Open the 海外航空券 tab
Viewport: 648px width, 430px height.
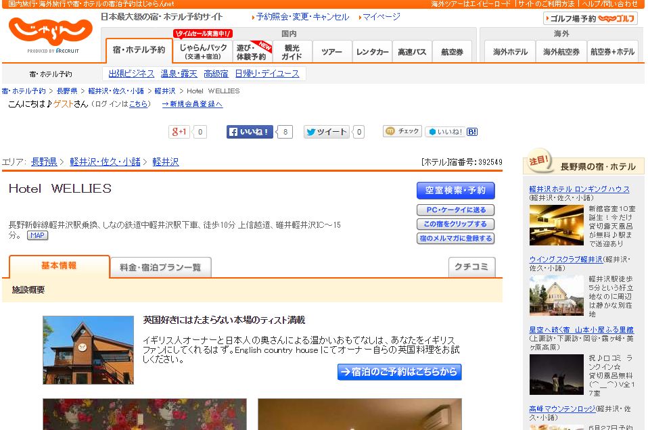pyautogui.click(x=561, y=51)
